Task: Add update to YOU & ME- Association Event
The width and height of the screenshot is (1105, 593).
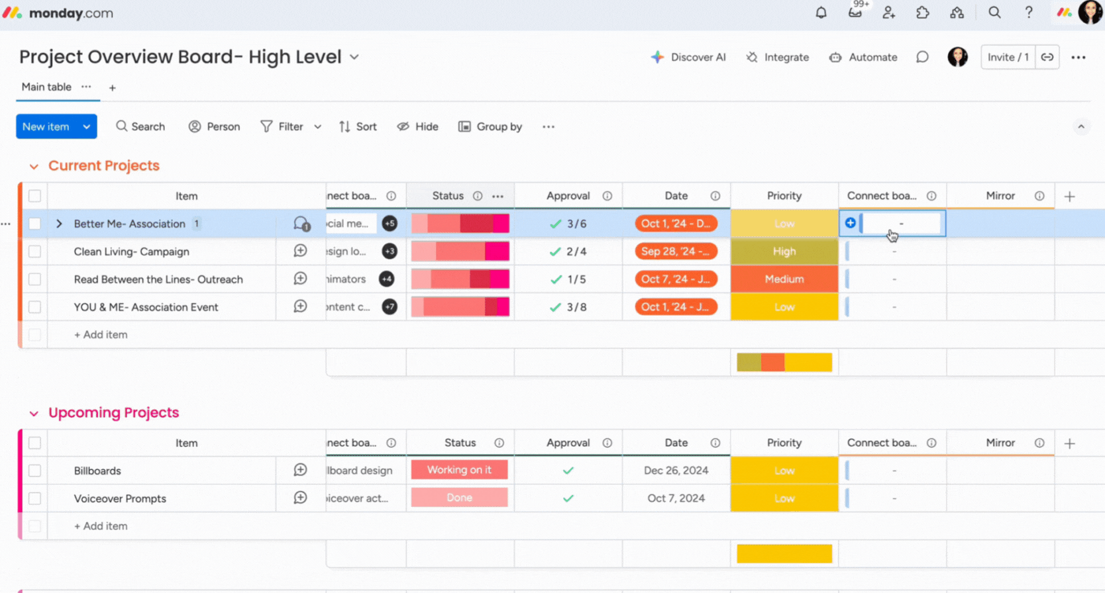Action: click(x=300, y=307)
